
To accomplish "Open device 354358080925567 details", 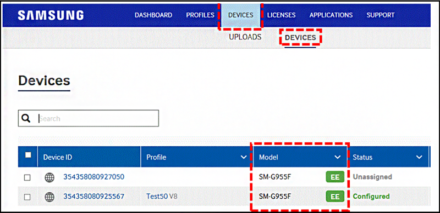I will pyautogui.click(x=94, y=197).
